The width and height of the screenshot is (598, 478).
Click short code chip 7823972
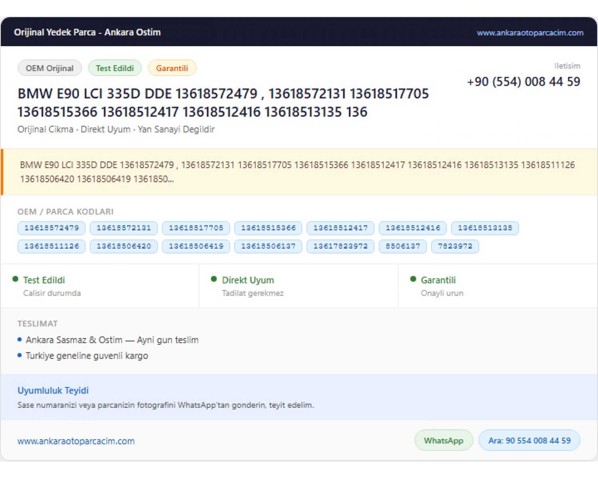[455, 246]
